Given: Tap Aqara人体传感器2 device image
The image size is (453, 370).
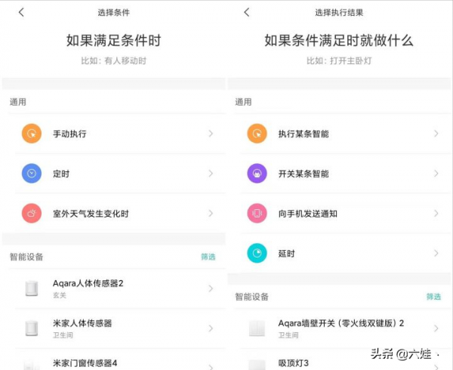Looking at the screenshot, I should click(32, 288).
